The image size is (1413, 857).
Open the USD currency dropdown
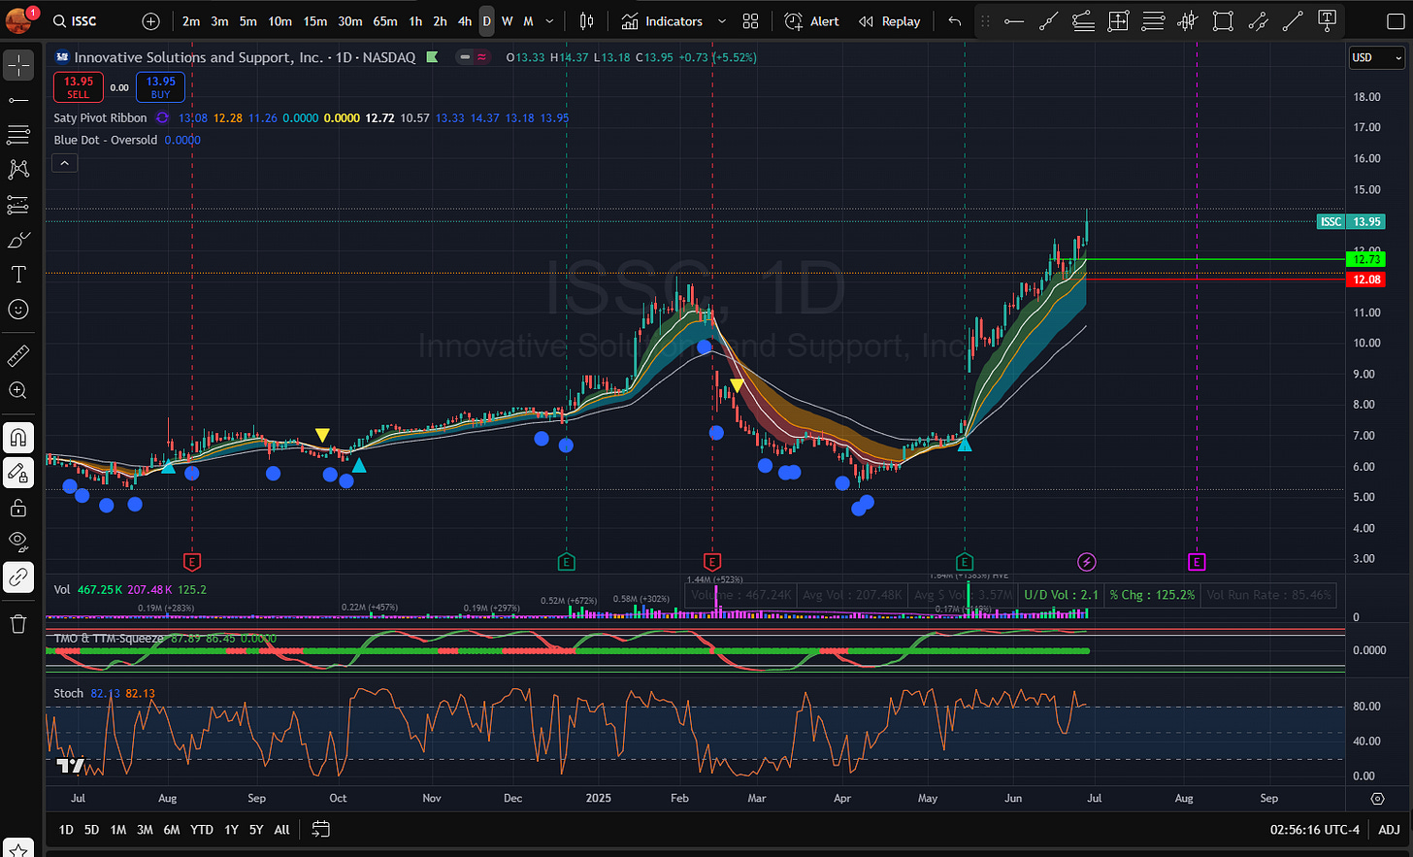[1377, 57]
